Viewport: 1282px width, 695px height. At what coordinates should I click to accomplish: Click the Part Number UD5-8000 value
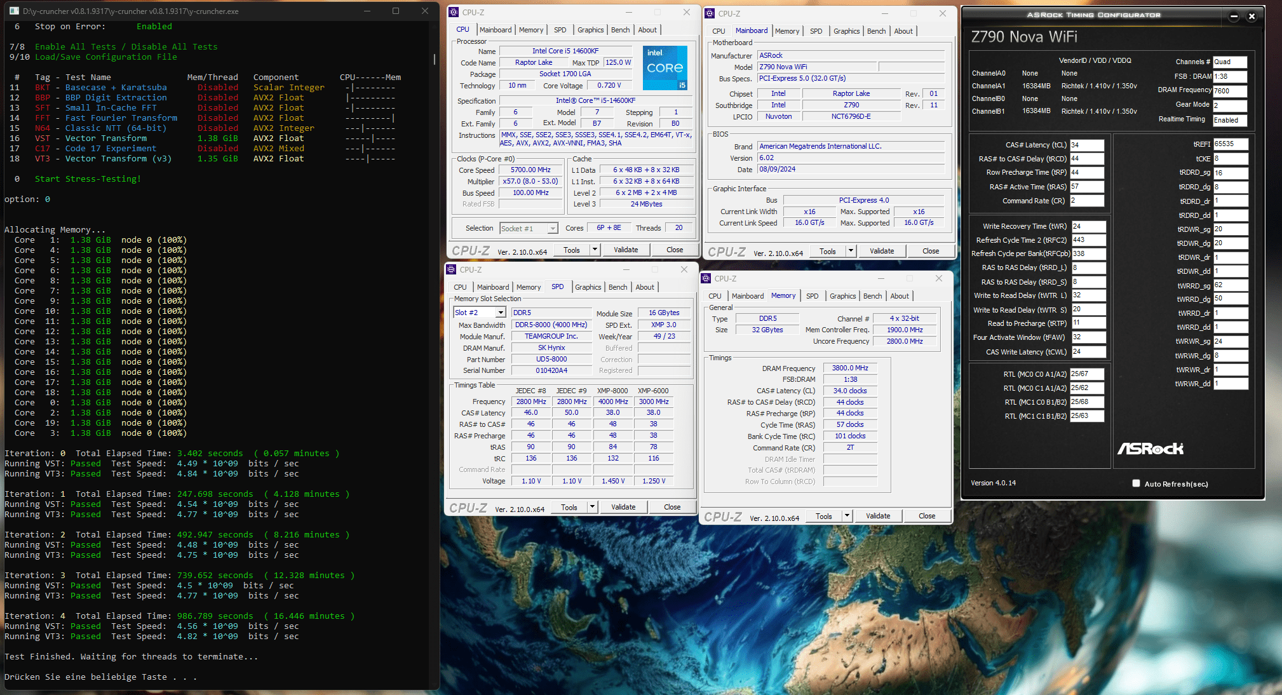(x=551, y=359)
